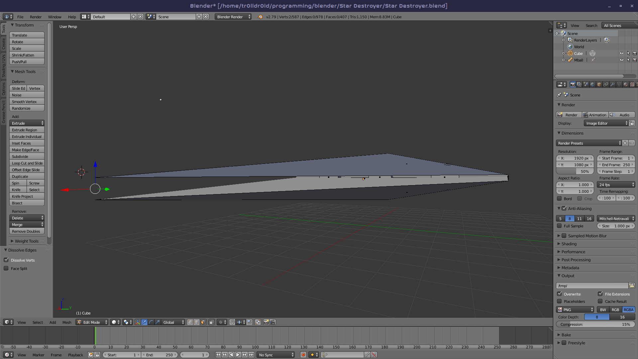Image resolution: width=638 pixels, height=359 pixels.
Task: Open the Render properties tab (camera icon)
Action: [x=573, y=84]
